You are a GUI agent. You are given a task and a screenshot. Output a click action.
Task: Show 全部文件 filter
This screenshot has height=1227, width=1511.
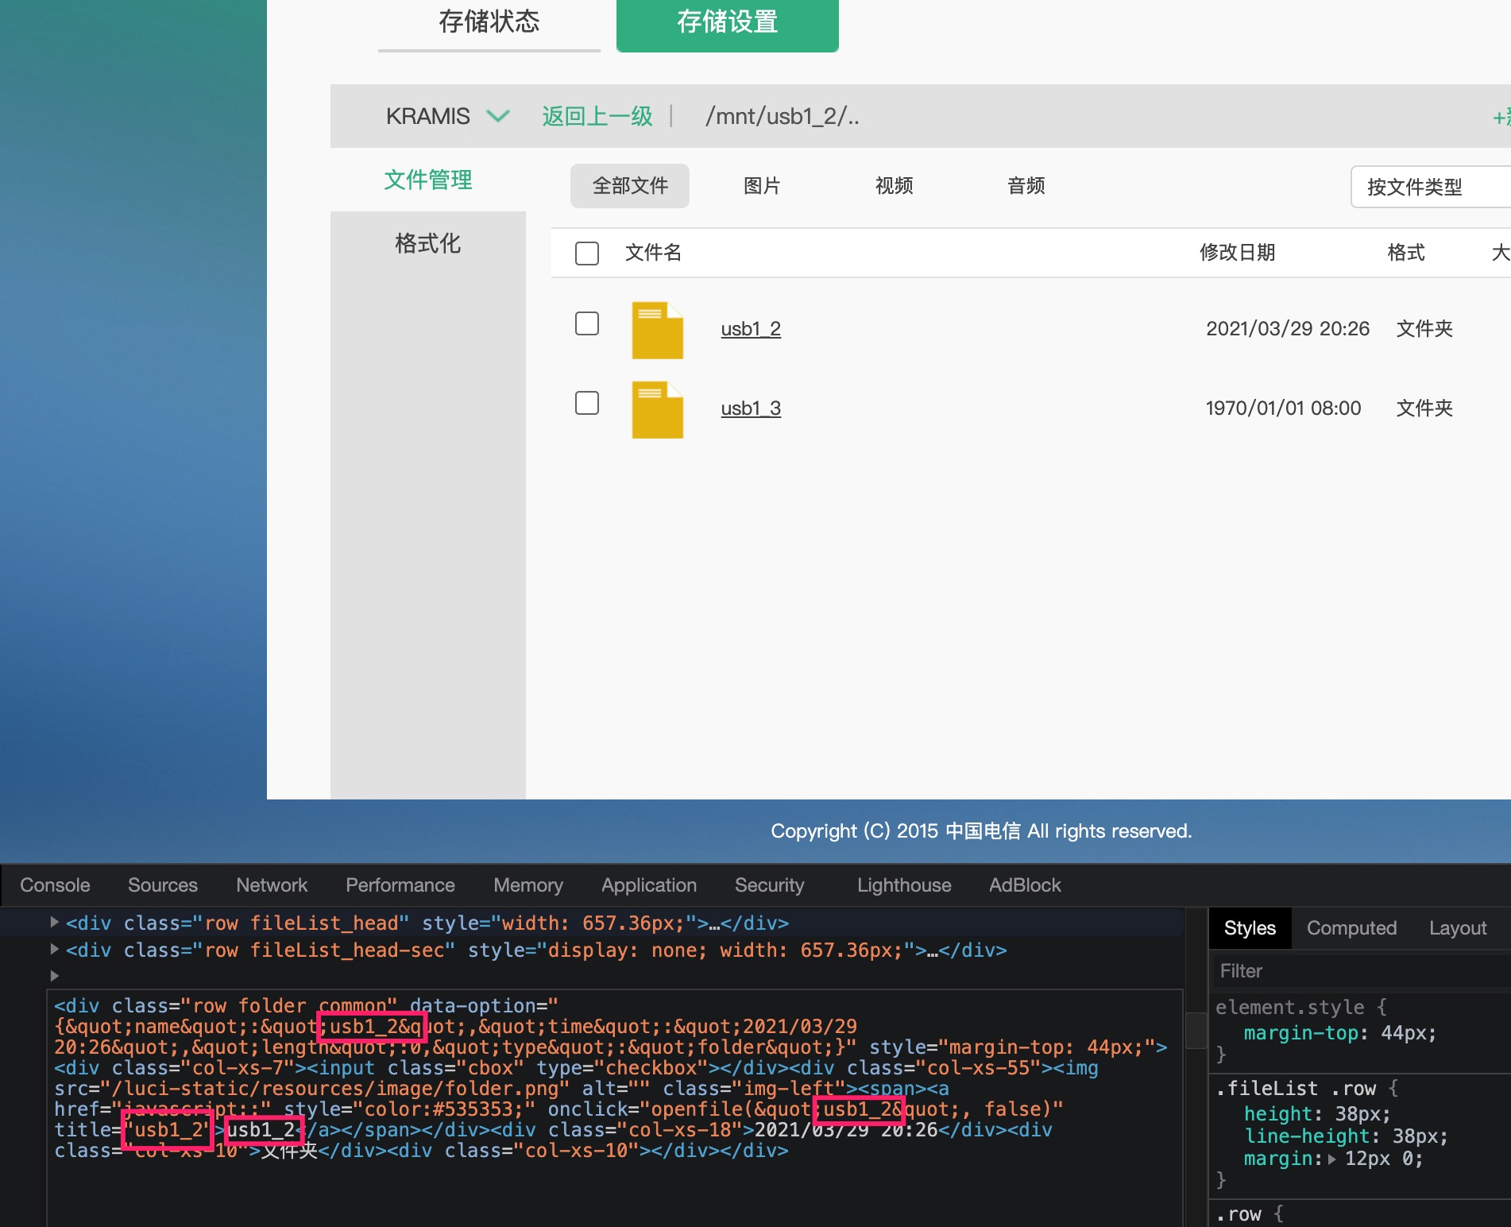click(x=630, y=186)
